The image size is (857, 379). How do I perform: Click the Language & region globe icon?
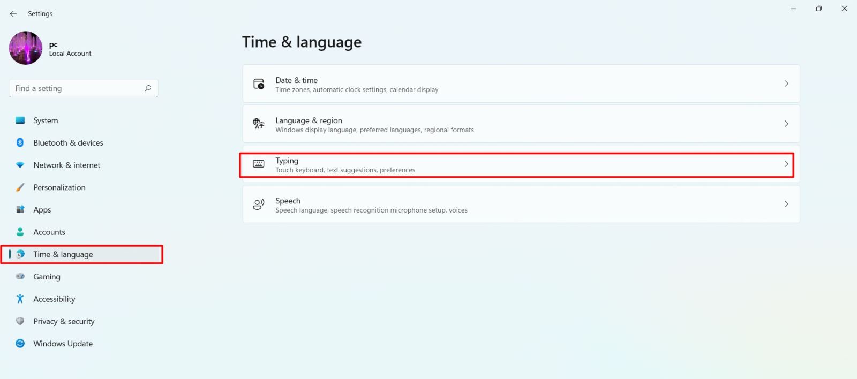[259, 124]
